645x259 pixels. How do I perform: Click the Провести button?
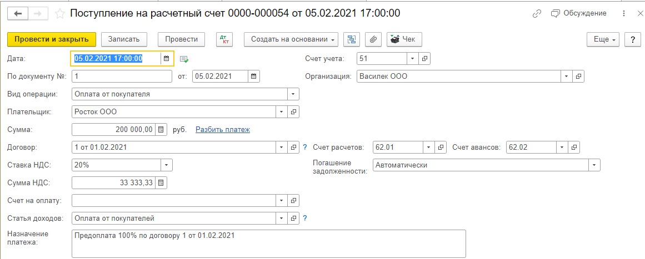coord(182,39)
